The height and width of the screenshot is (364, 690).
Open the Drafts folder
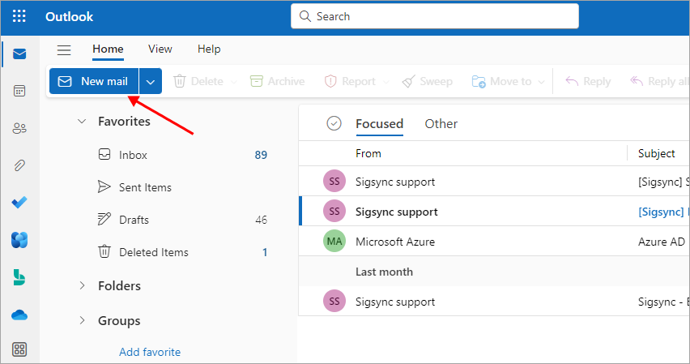[134, 220]
